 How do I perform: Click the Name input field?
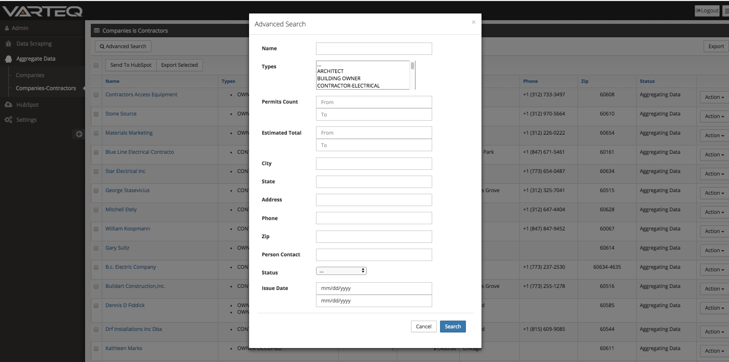[374, 49]
